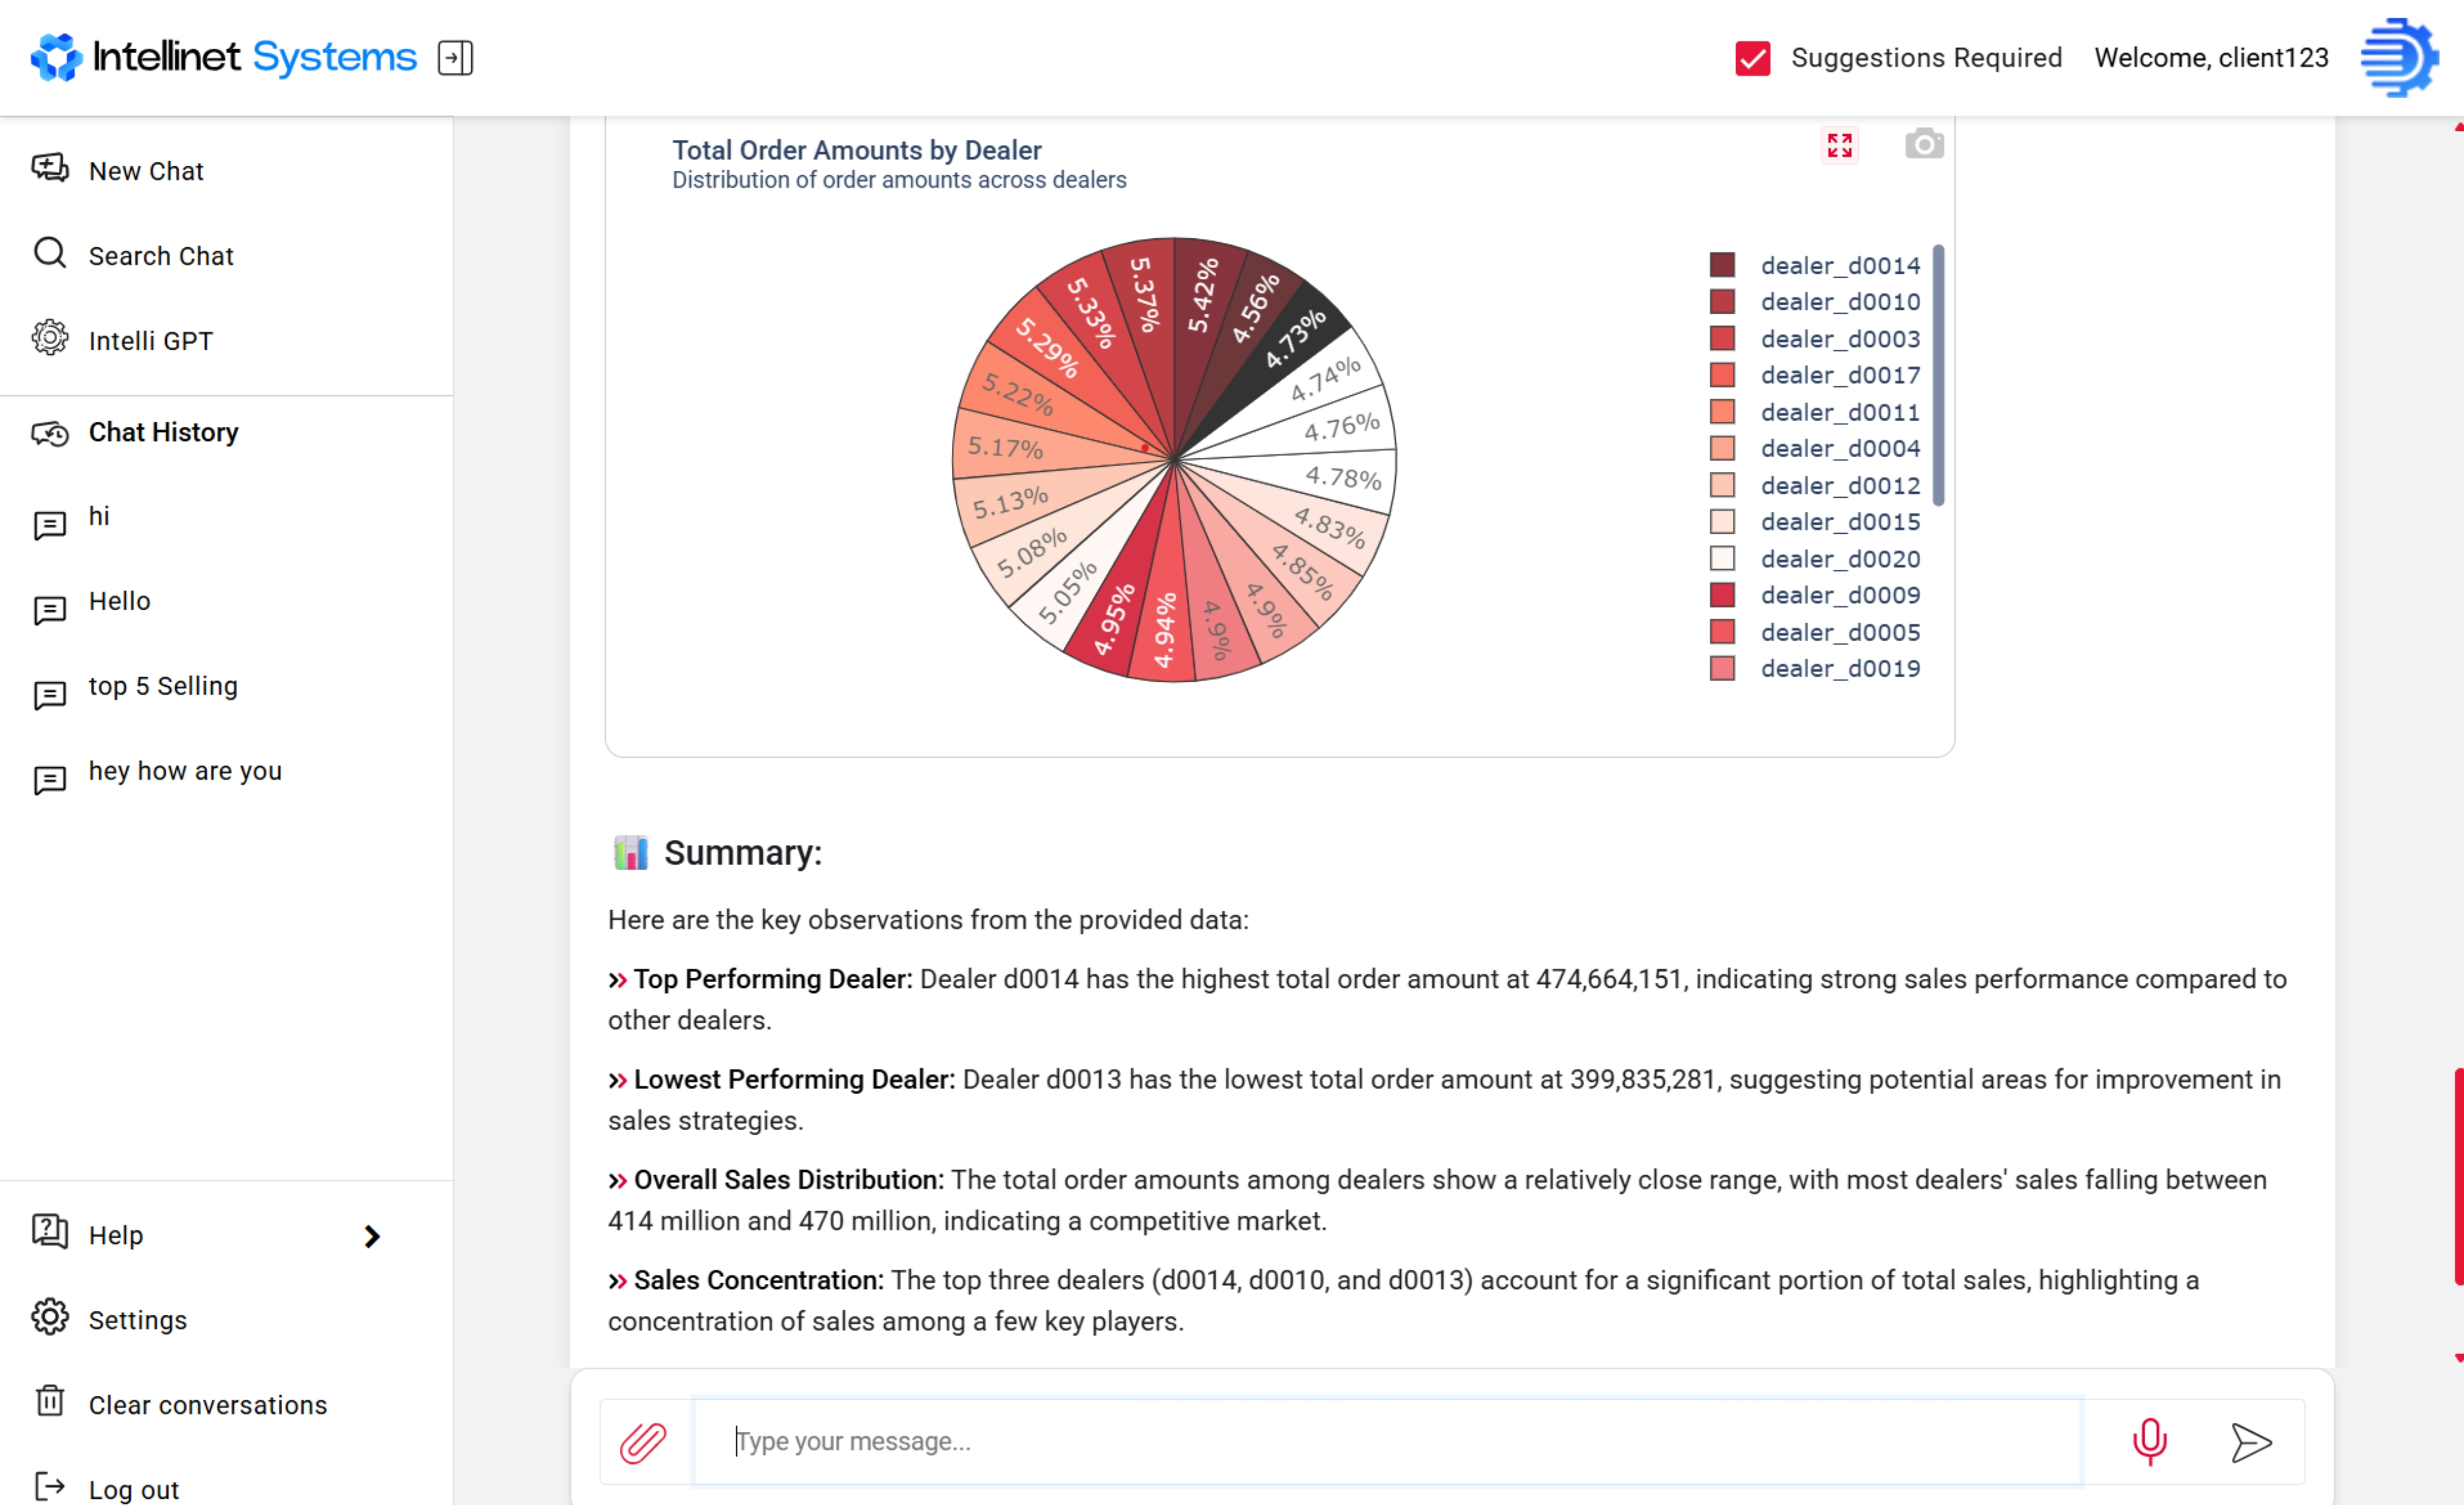Open the 'top 5 Selling' chat
The image size is (2464, 1505).
point(163,686)
